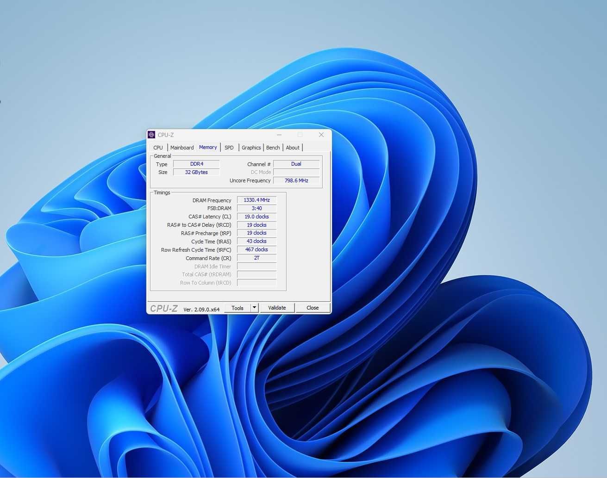Click the Uncore Frequency label
Screen dimensions: 607x478
(x=250, y=180)
